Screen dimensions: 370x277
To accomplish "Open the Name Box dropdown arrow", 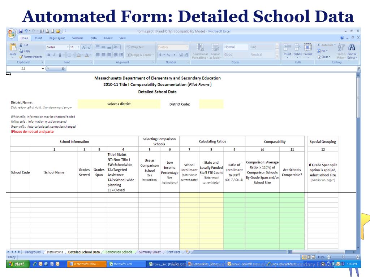I will 43,69.
